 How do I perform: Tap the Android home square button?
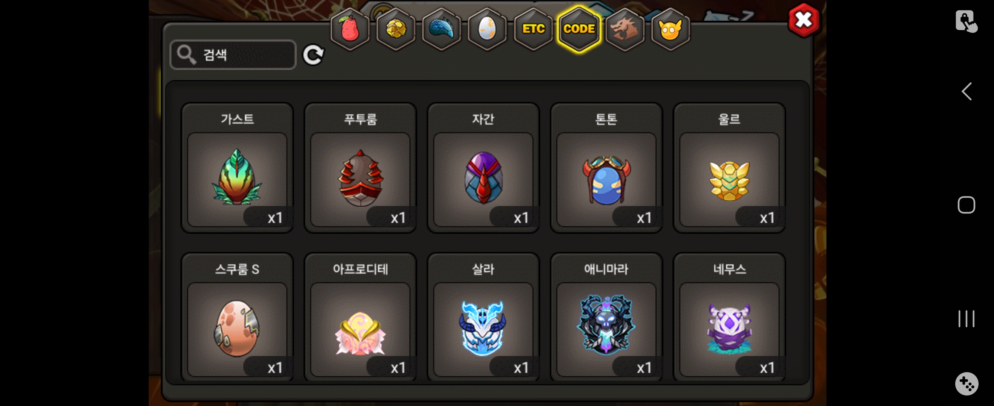[x=966, y=205]
